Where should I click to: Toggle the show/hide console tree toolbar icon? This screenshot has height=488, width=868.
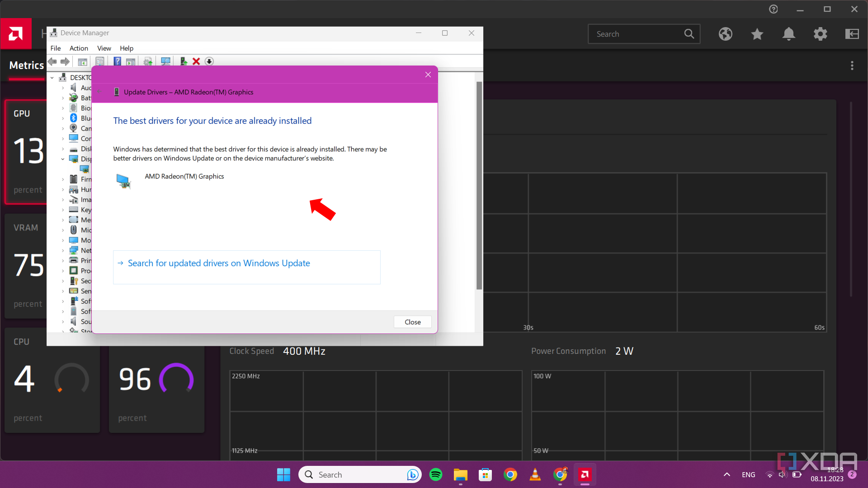coord(82,61)
